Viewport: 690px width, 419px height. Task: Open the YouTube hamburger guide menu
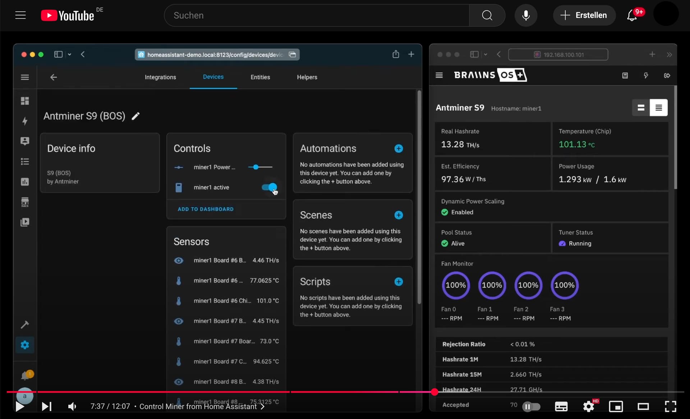click(20, 15)
